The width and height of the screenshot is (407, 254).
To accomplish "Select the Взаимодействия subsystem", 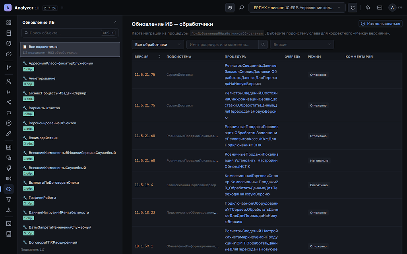I will click(x=70, y=140).
